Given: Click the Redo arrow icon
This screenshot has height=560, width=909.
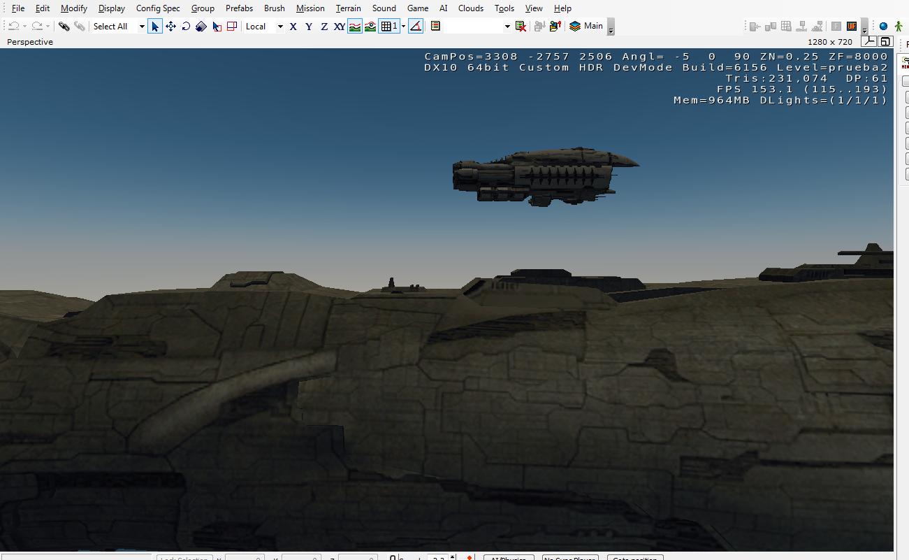Looking at the screenshot, I should pos(37,27).
